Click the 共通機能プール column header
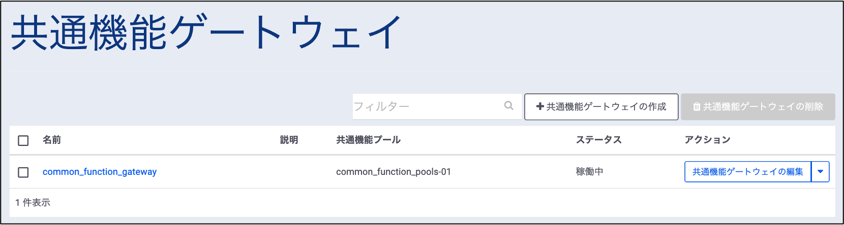Image resolution: width=844 pixels, height=225 pixels. [368, 140]
